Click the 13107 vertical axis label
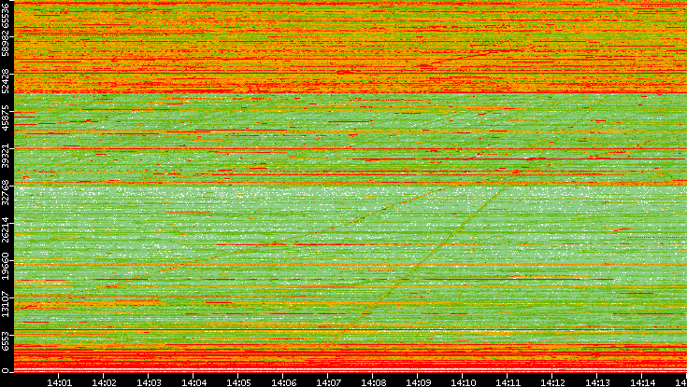 (5, 306)
